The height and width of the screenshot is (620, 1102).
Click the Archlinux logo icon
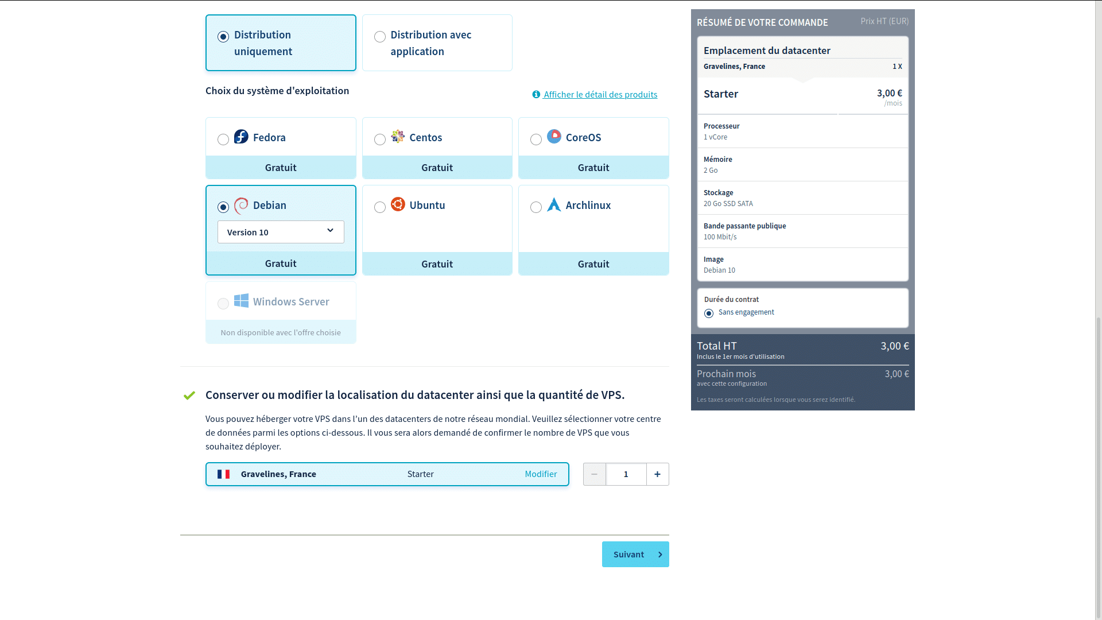[554, 204]
